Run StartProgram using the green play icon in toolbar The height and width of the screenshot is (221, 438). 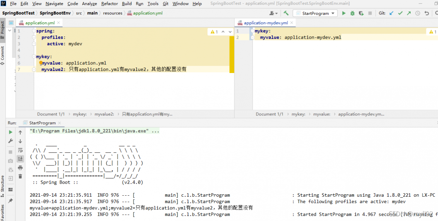[344, 13]
